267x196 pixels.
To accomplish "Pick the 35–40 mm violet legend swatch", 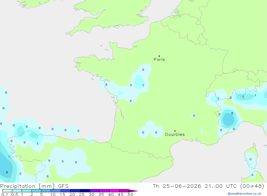I will (104, 191).
